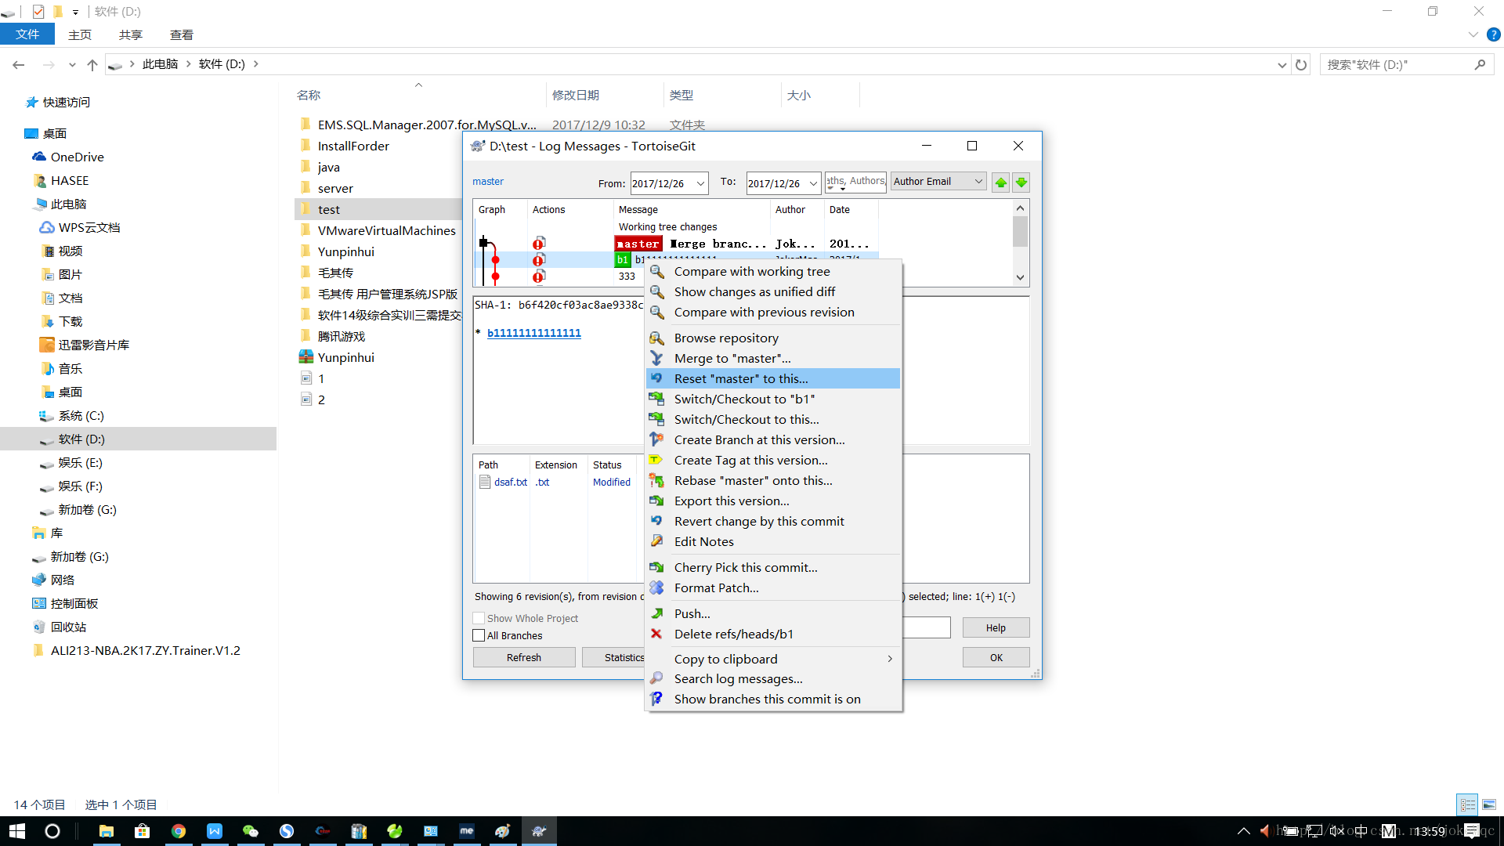Expand the Explorer ribbon chevron

coord(1473,34)
